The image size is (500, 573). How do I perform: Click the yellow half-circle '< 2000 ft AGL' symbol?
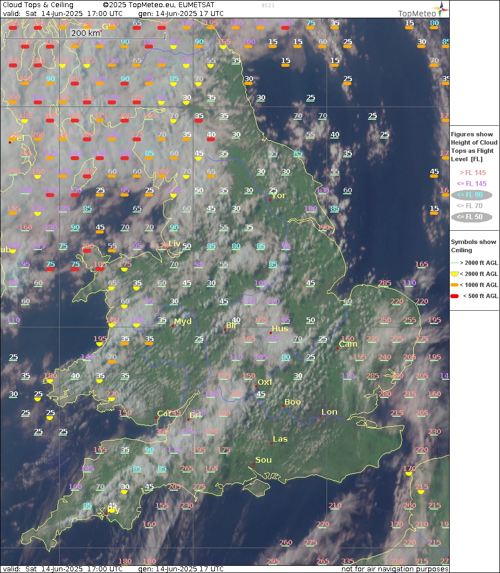coord(455,274)
